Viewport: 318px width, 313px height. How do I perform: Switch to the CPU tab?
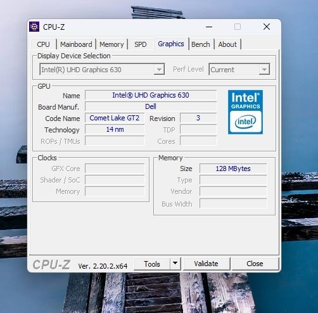(x=43, y=44)
